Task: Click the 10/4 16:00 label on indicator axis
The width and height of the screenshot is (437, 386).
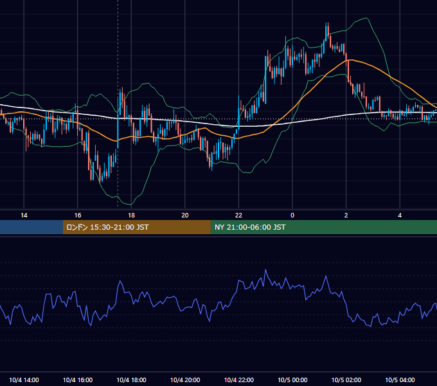Action: (x=78, y=380)
